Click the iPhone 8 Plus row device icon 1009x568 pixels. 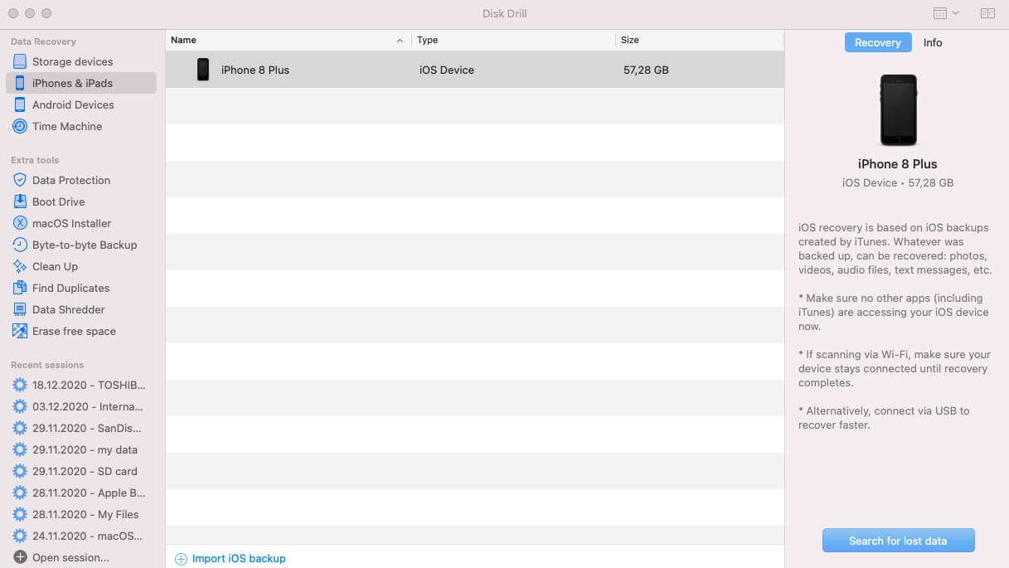[x=203, y=70]
